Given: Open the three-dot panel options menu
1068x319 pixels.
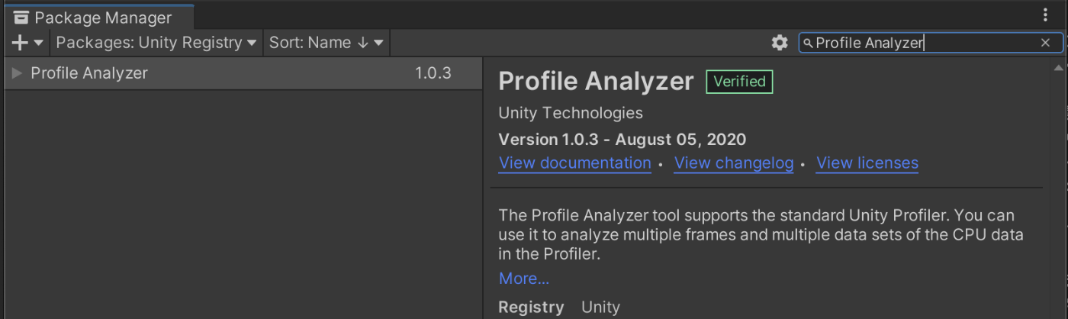Looking at the screenshot, I should (x=1045, y=14).
